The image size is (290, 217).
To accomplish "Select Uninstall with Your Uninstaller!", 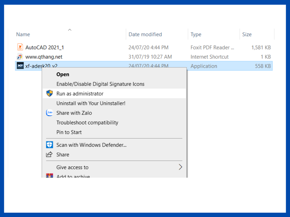I will point(91,103).
